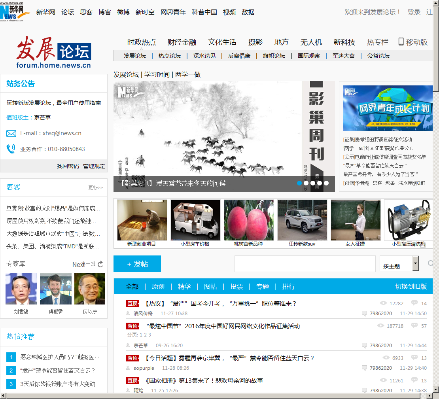Select the last carousel dot
Screen dimensions: 439x399
326,183
